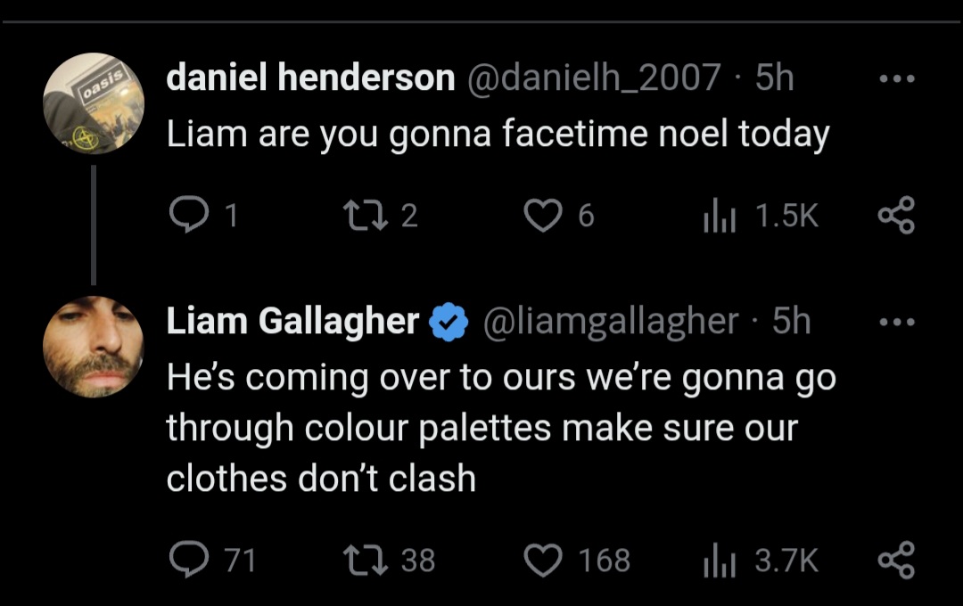
Task: Open more options for Liam Gallagher's tweet
Action: click(897, 322)
